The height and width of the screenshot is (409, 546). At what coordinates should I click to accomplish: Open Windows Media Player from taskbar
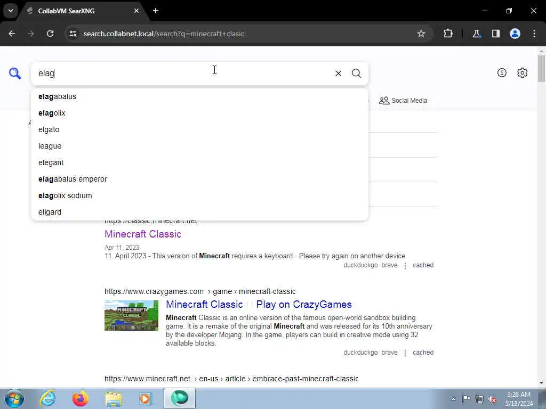click(146, 398)
